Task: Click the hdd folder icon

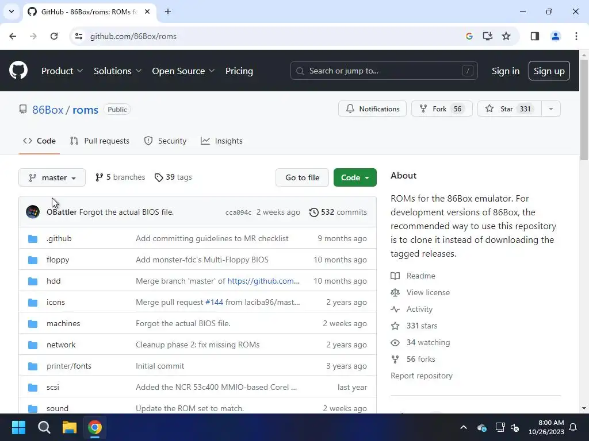Action: 33,281
